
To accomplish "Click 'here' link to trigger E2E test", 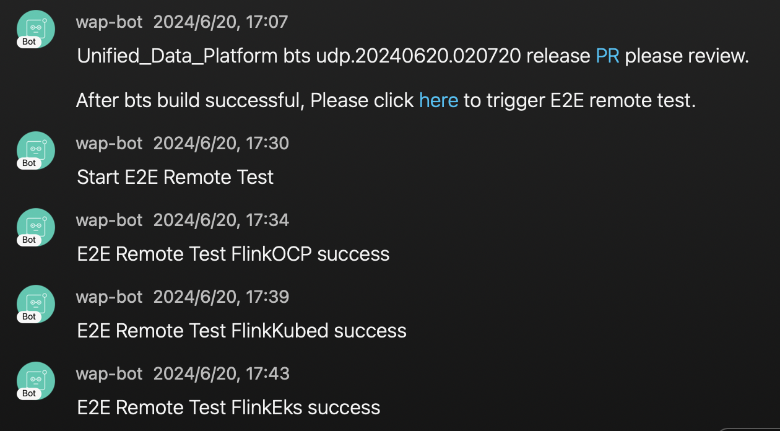I will (438, 100).
